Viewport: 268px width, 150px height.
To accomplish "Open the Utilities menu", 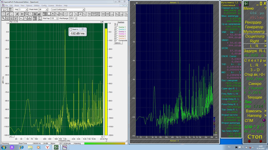I will (x=37, y=6).
